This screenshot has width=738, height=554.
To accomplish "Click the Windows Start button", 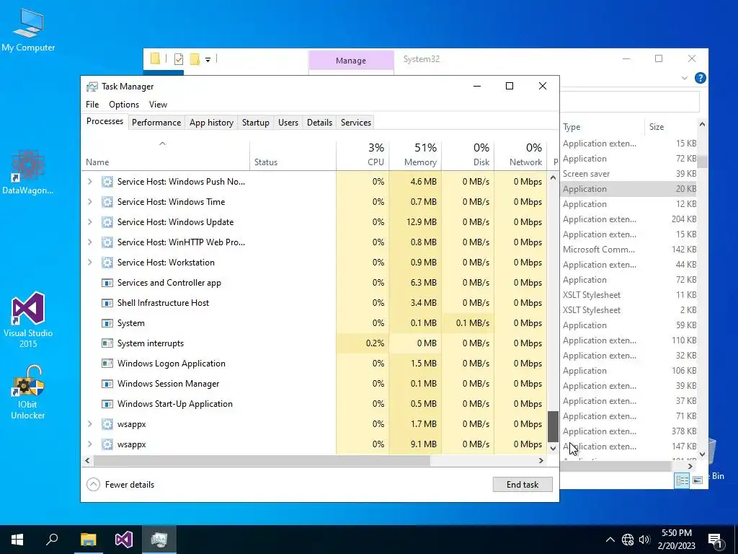I will 17,540.
